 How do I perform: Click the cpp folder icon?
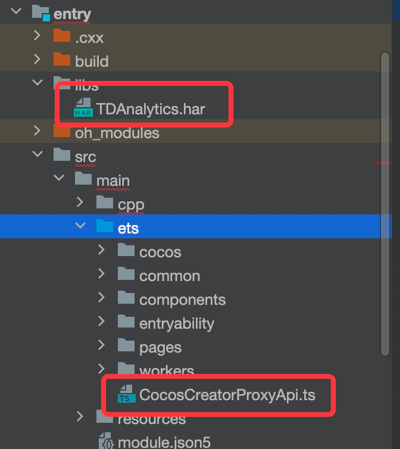(x=105, y=202)
